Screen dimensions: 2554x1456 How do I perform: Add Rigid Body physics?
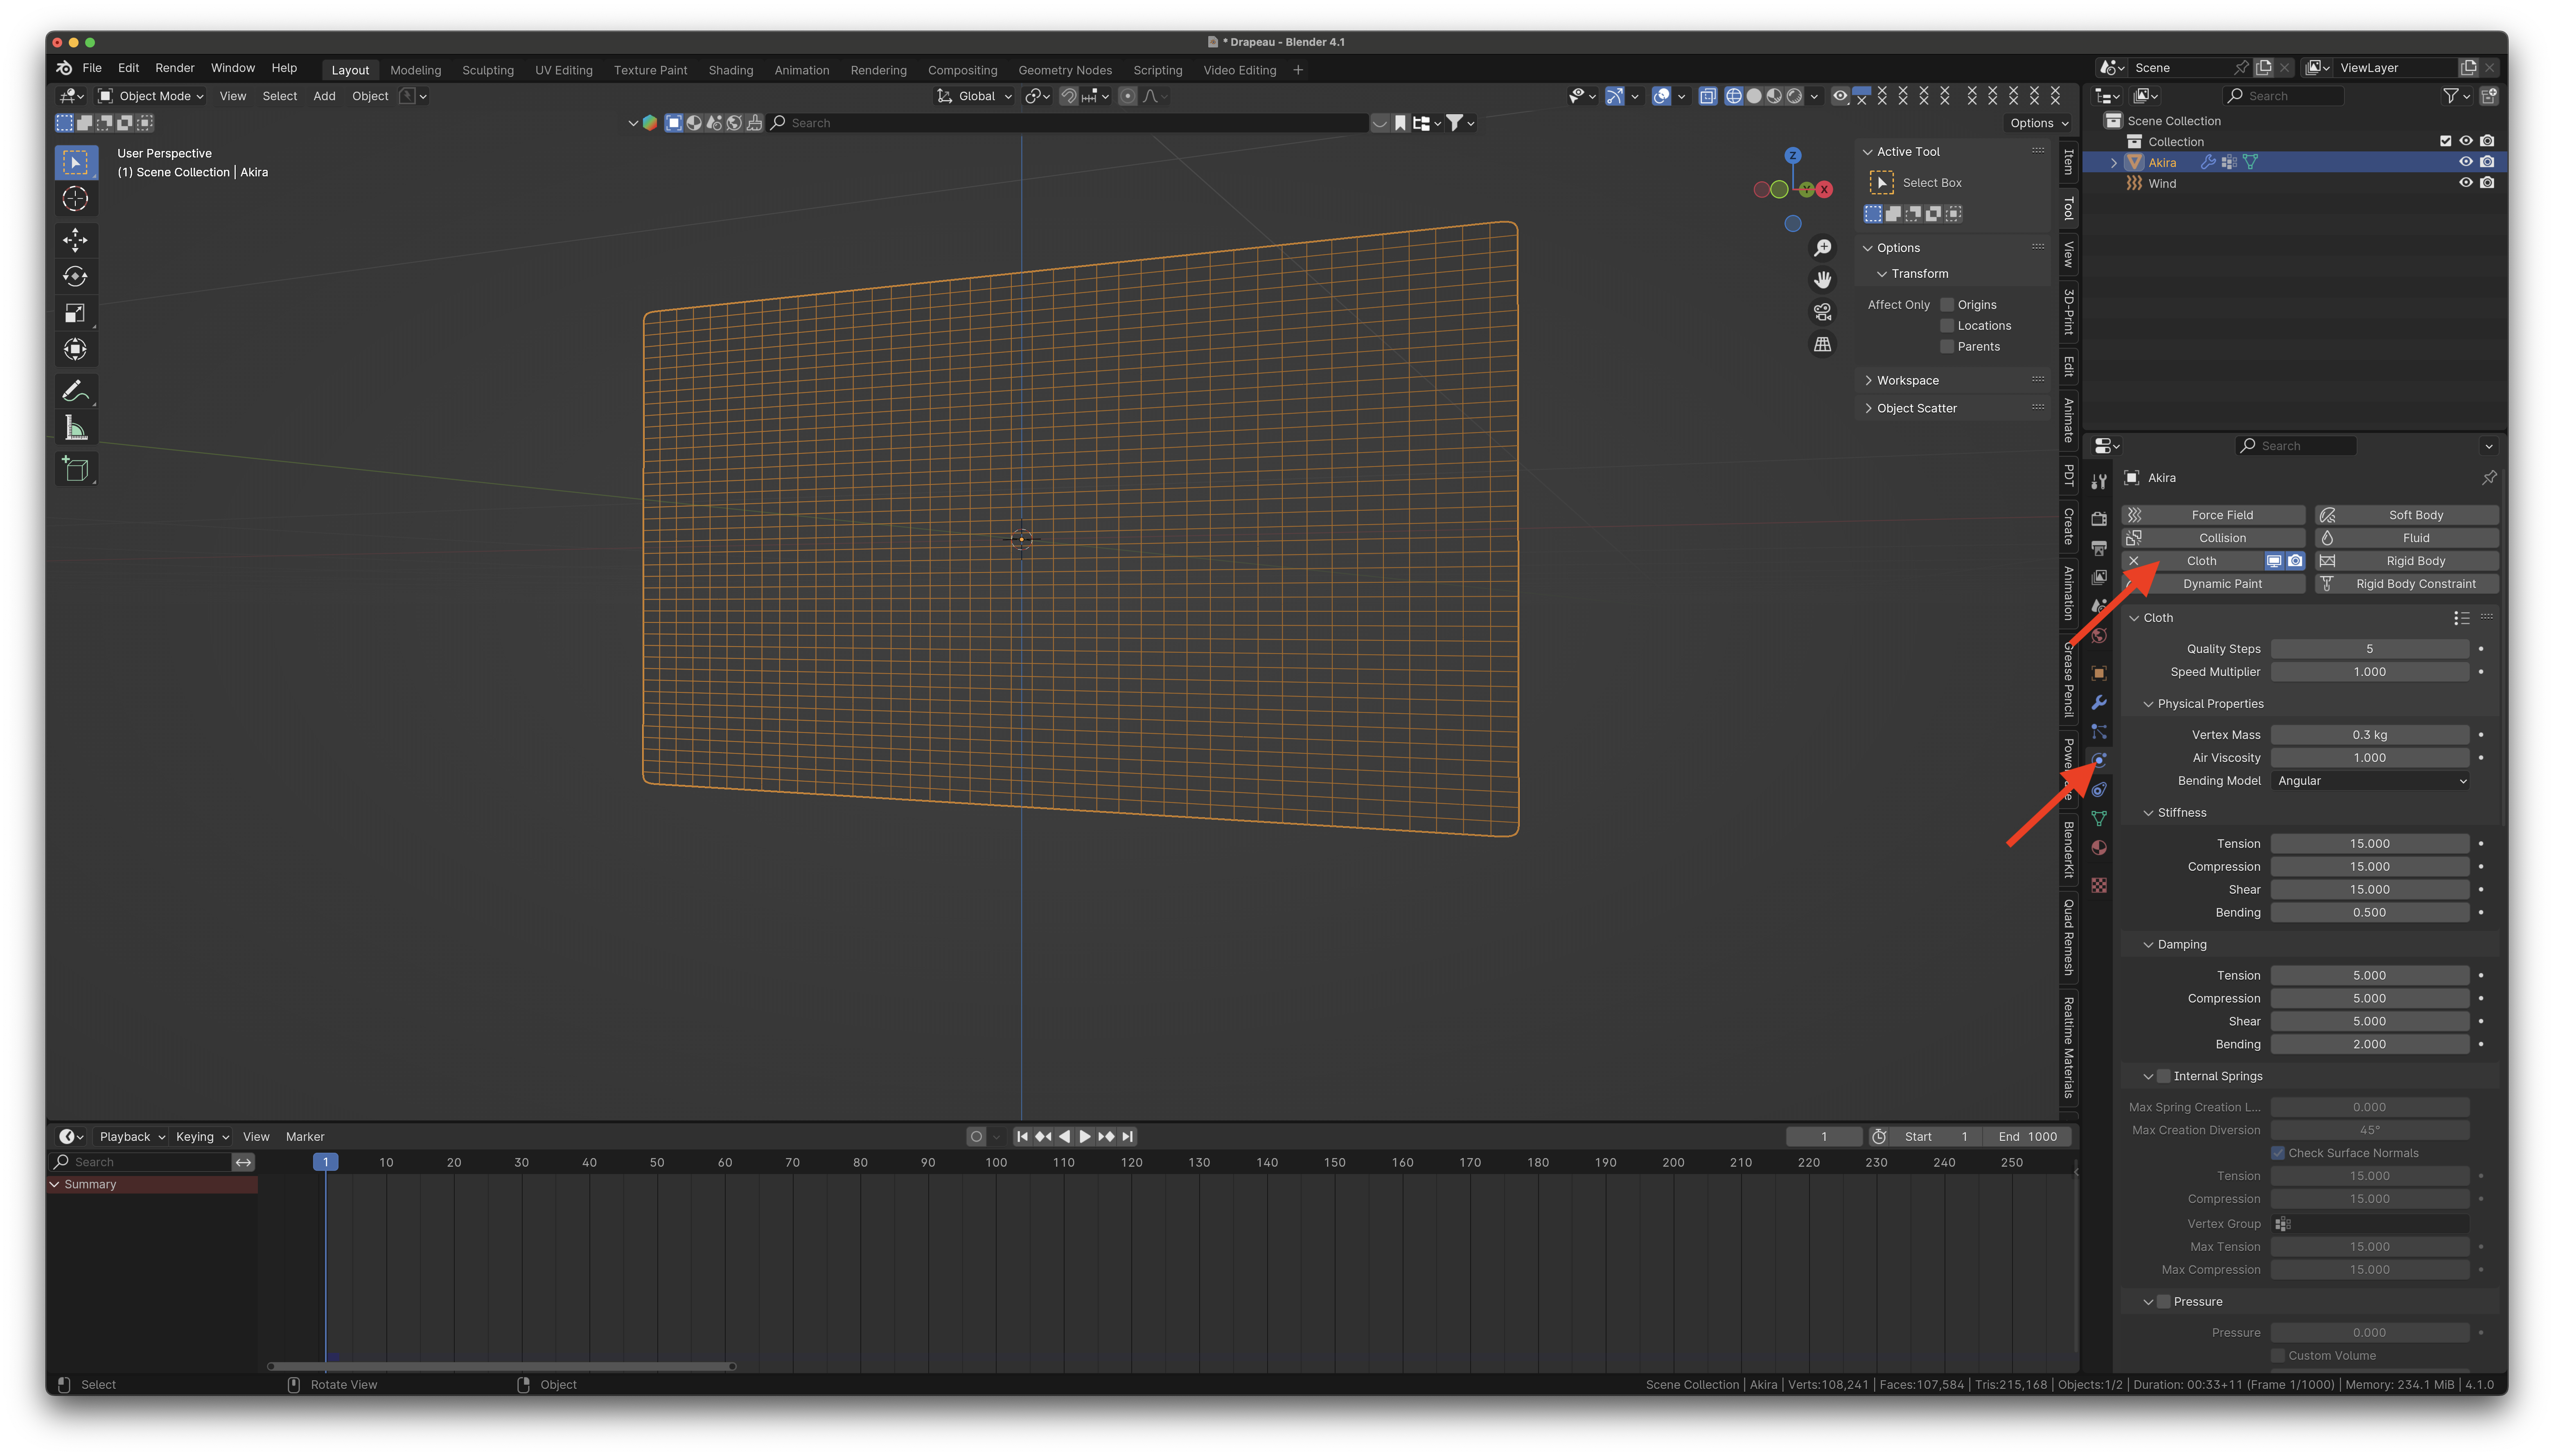2408,561
